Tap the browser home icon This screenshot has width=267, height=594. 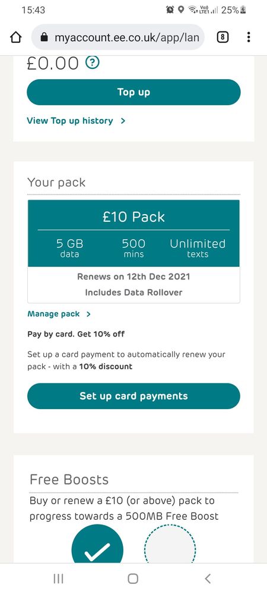(x=15, y=37)
